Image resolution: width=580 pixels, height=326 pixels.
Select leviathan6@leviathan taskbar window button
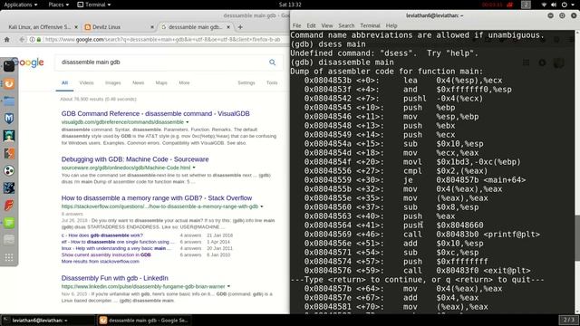[x=48, y=320]
